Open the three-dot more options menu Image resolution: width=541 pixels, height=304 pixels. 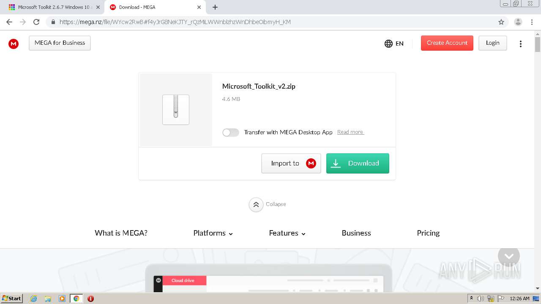click(x=521, y=44)
